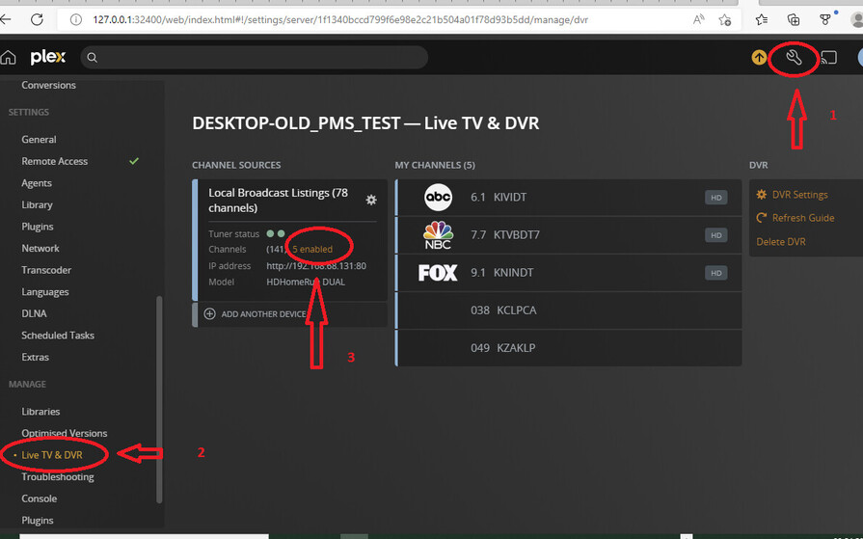
Task: Open the Plugins item under Settings
Action: click(38, 227)
